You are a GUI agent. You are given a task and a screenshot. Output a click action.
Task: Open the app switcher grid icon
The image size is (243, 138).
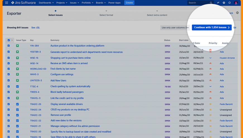pyautogui.click(x=6, y=3)
